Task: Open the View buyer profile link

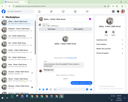Action: (x=72, y=58)
